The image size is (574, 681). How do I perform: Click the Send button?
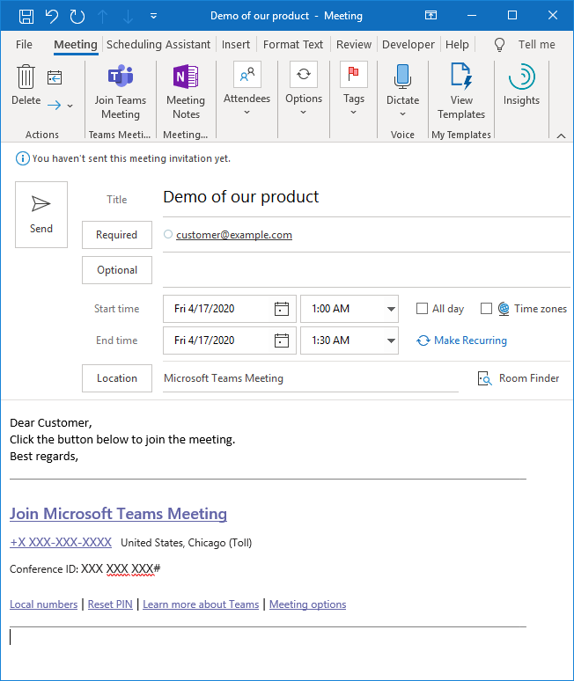[x=41, y=215]
